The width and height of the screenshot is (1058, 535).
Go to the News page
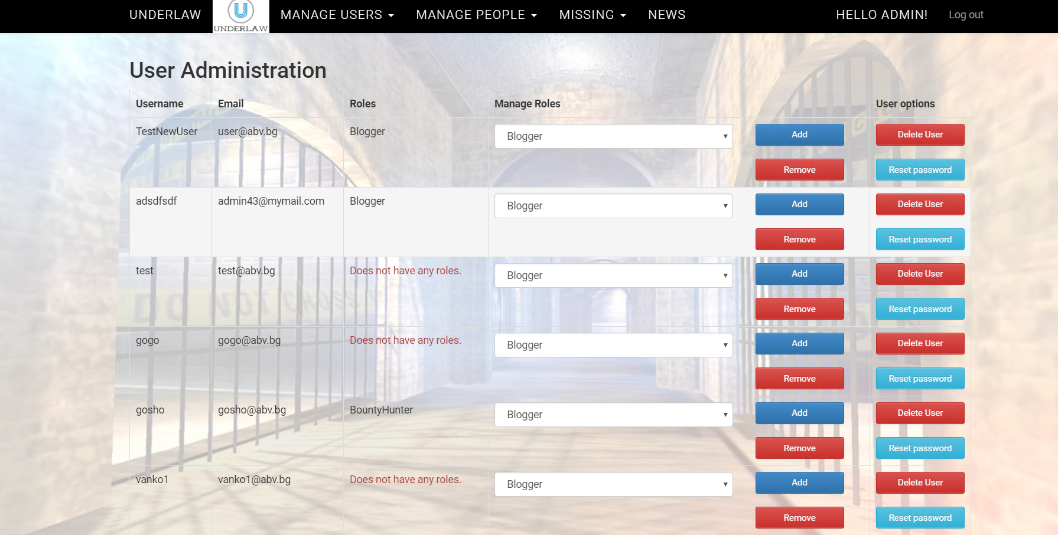pos(667,15)
